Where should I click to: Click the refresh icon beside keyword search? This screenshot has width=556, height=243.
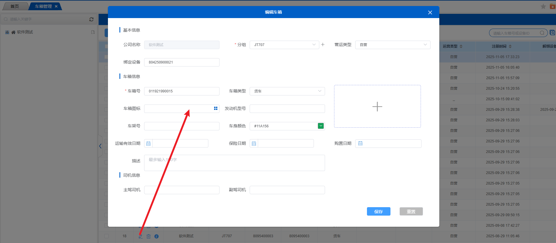pyautogui.click(x=91, y=19)
